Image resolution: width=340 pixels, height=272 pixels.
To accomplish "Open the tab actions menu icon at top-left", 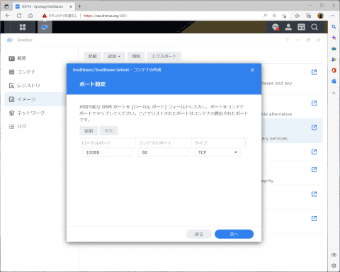I will (6, 6).
